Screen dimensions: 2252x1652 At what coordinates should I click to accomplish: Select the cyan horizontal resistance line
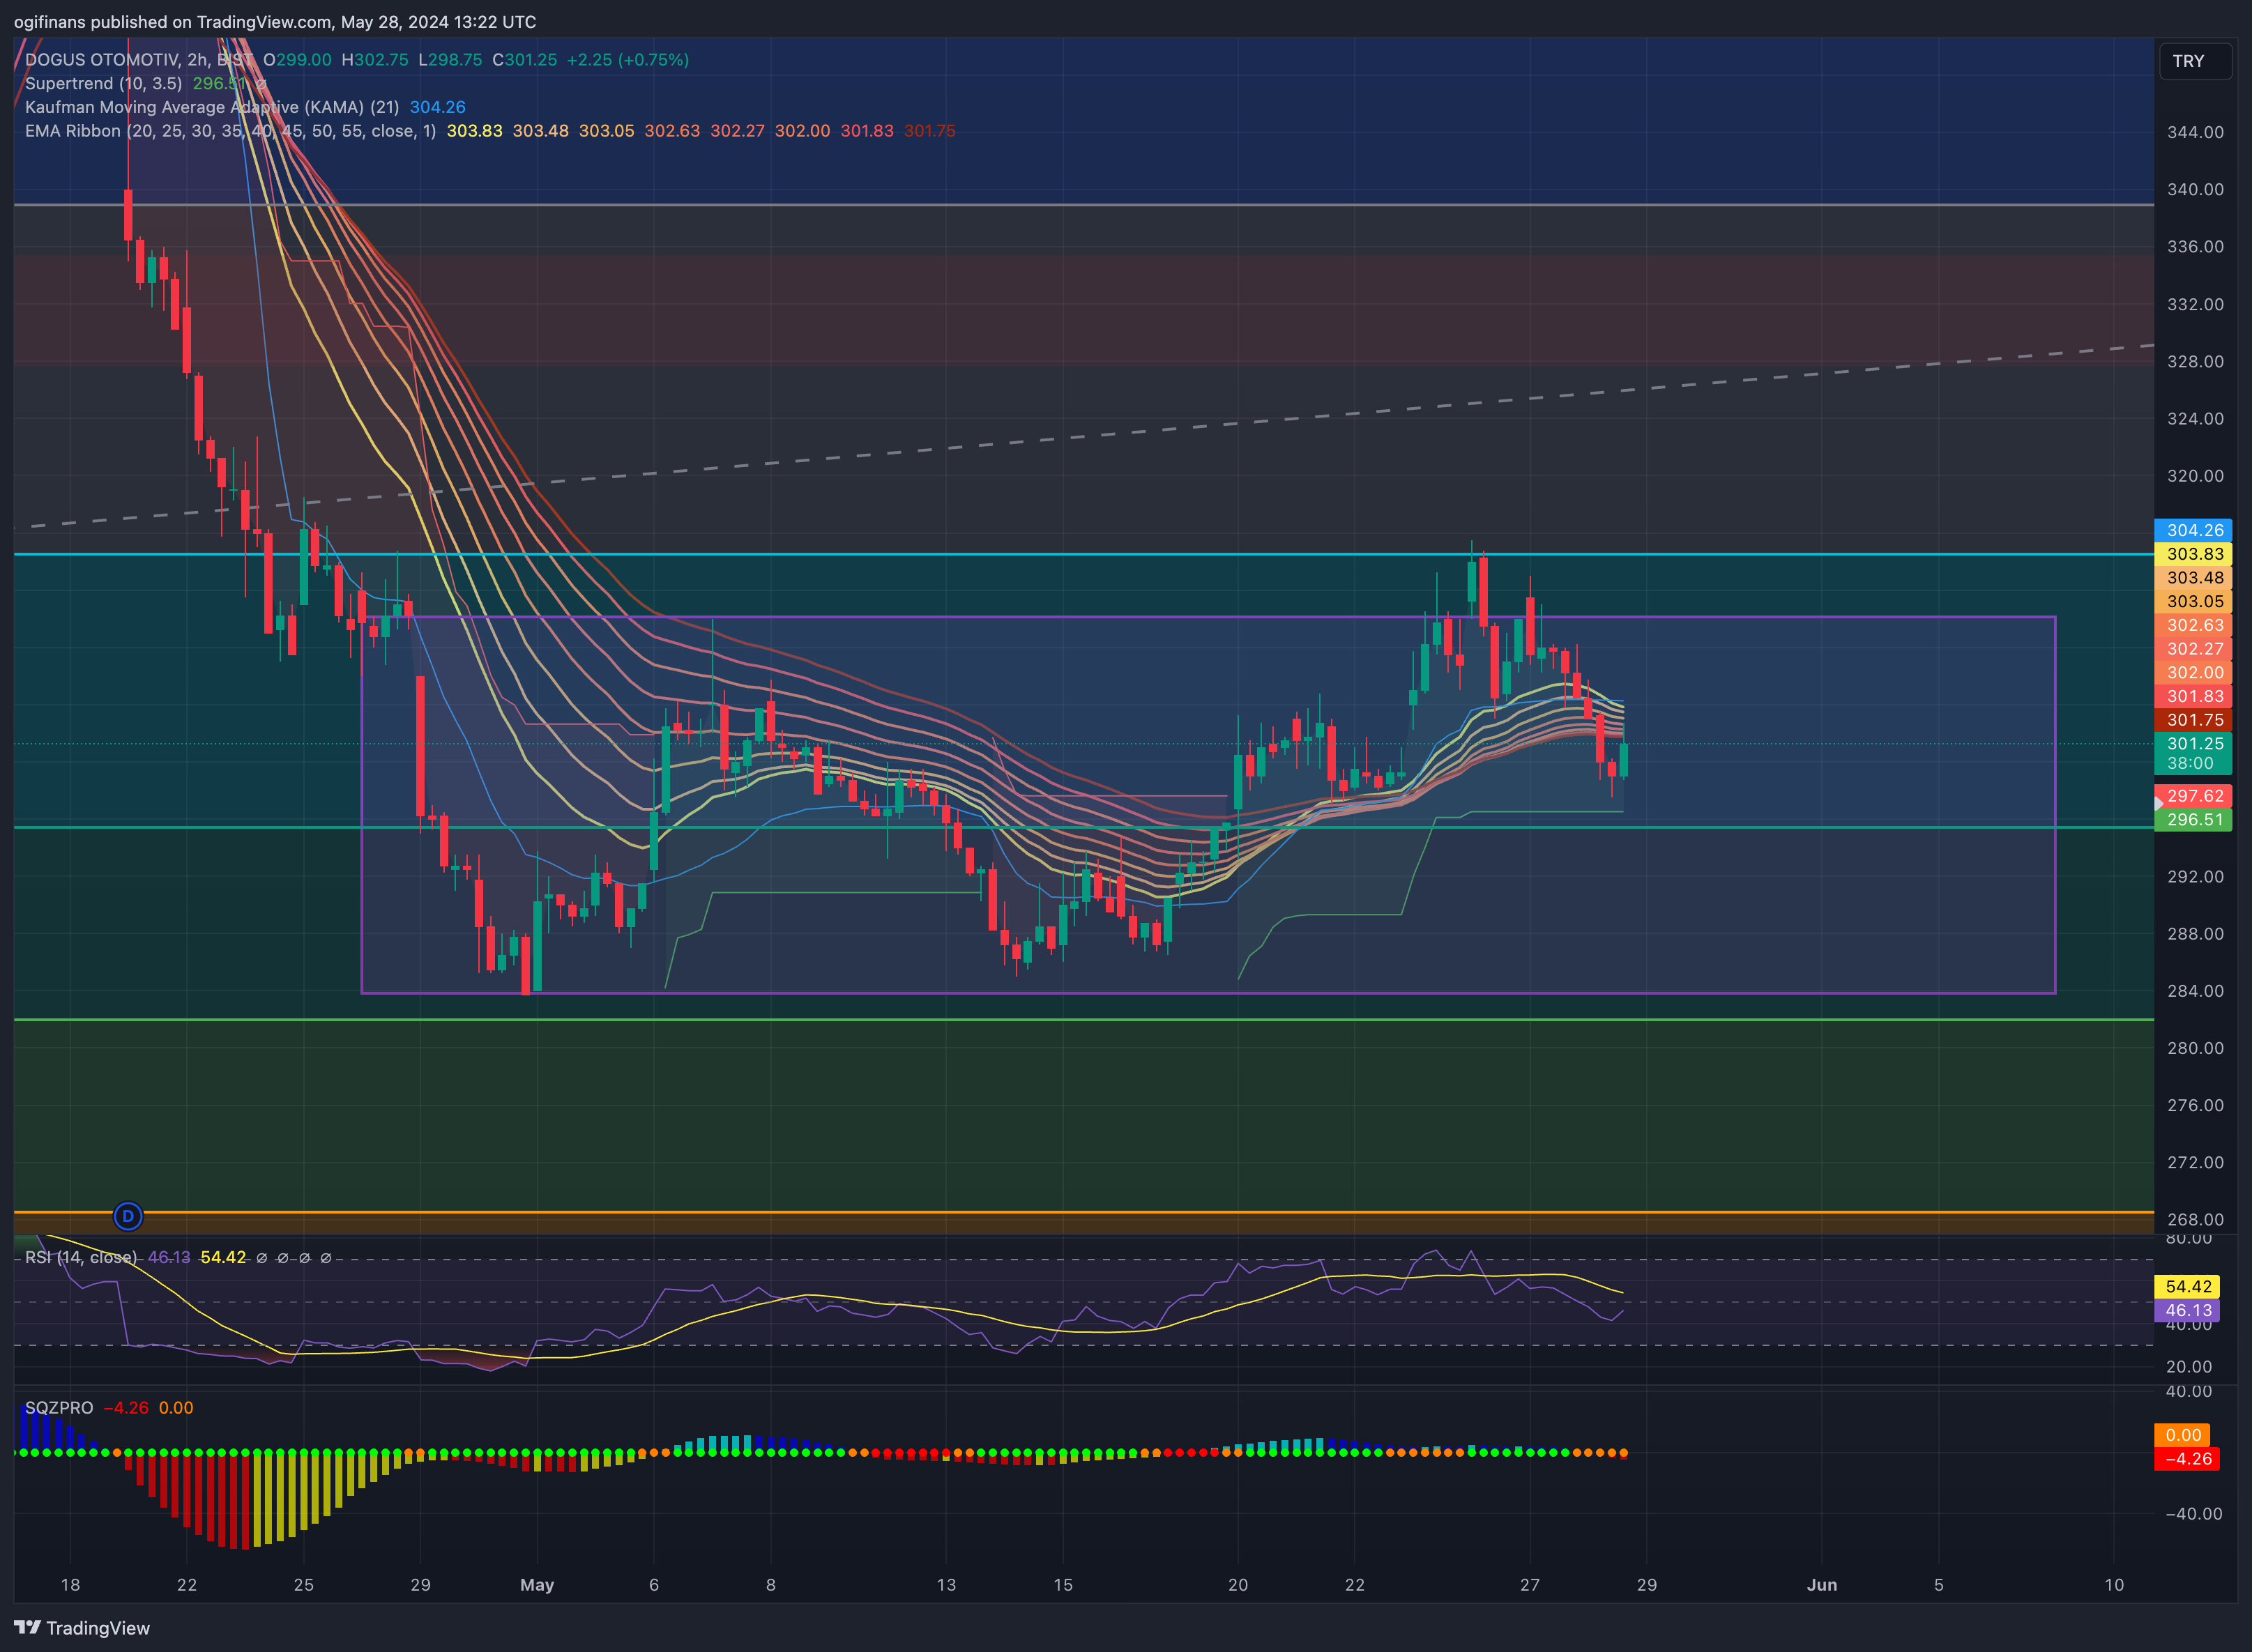1084,554
